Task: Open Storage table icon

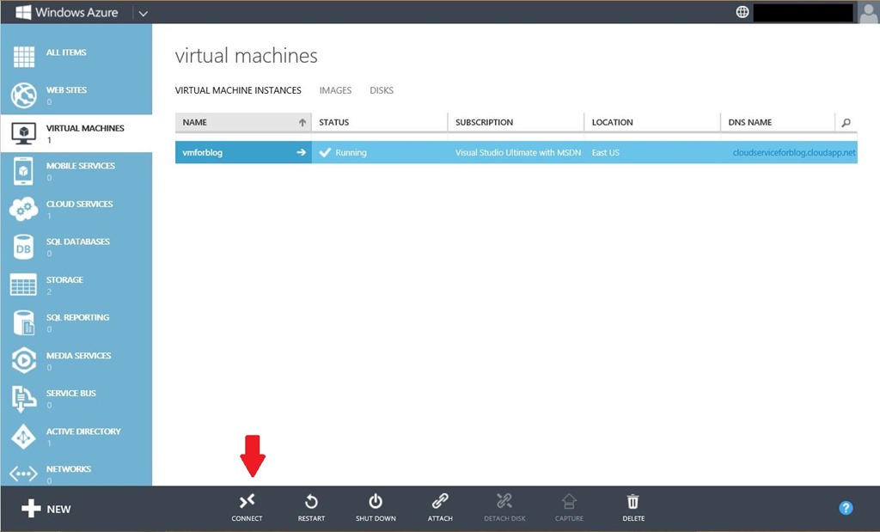Action: coord(23,284)
